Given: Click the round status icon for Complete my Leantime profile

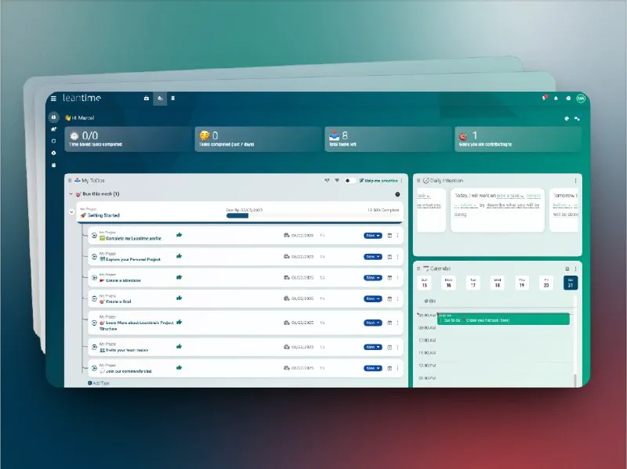Looking at the screenshot, I should (x=94, y=235).
